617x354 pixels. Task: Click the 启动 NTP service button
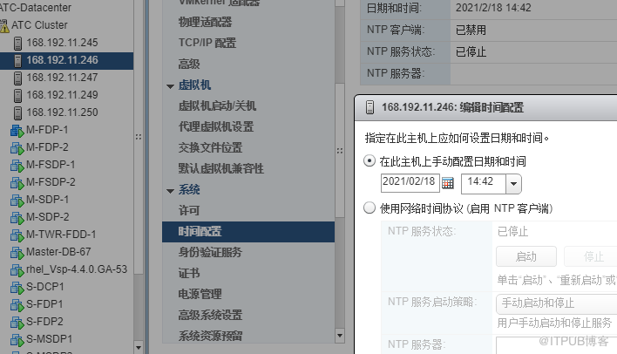(526, 256)
